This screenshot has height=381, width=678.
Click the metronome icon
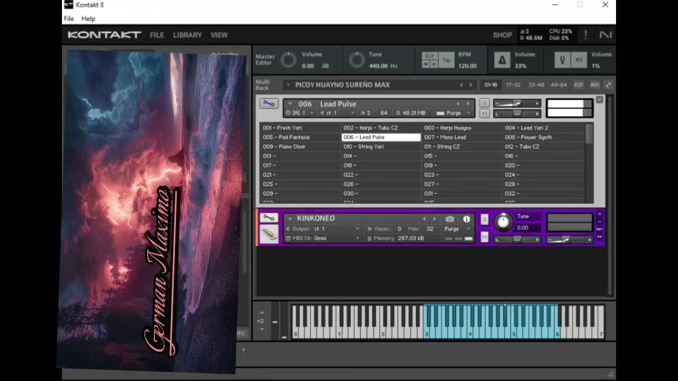502,60
